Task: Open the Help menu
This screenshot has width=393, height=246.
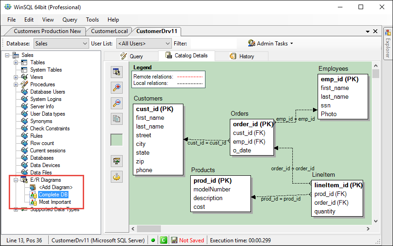Action: 113,20
